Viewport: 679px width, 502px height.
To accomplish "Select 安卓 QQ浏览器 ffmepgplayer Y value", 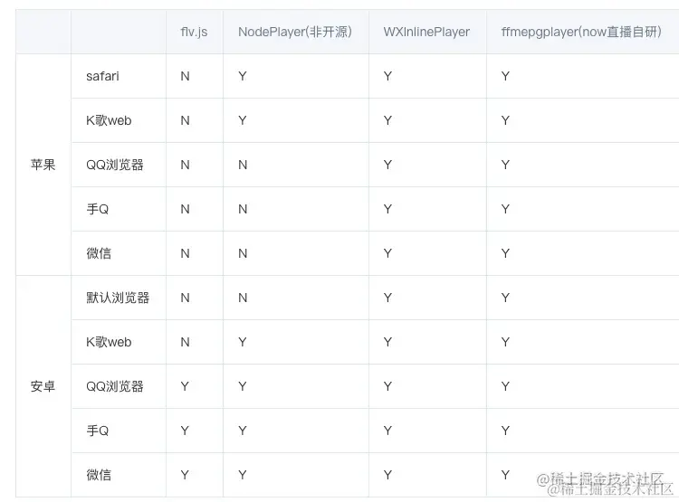I will 505,386.
